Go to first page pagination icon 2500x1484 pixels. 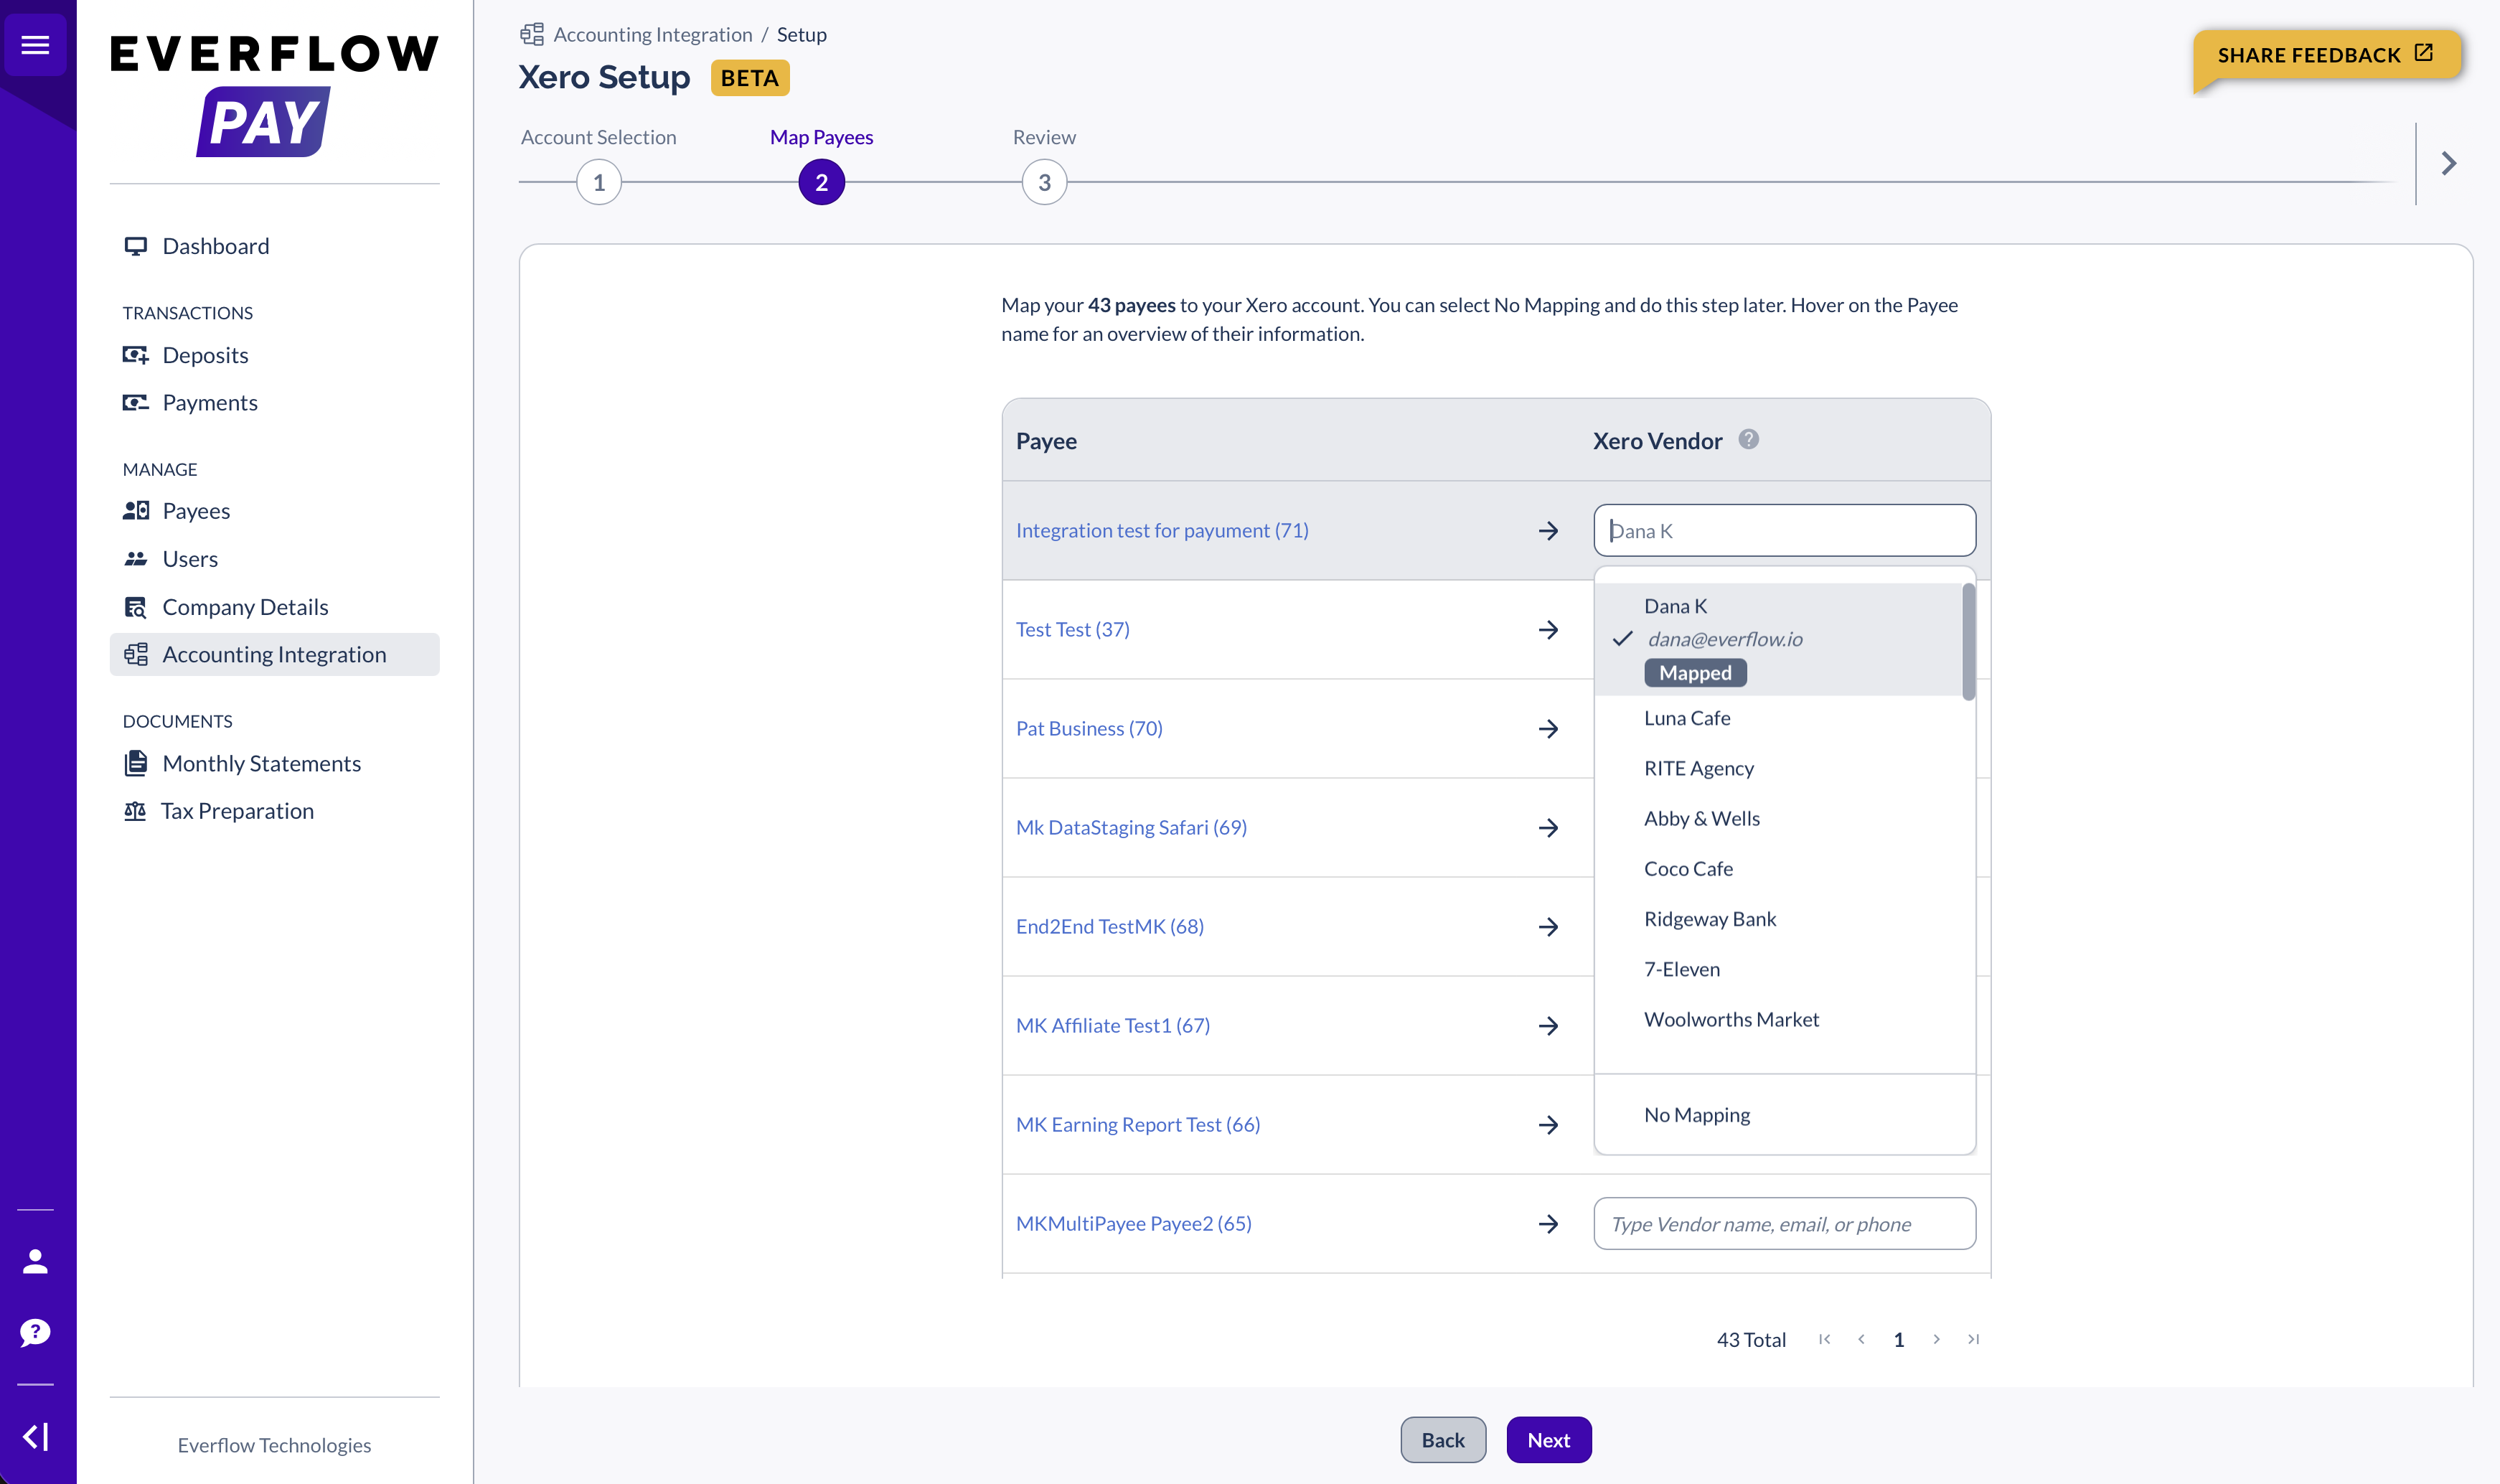(x=1824, y=1339)
